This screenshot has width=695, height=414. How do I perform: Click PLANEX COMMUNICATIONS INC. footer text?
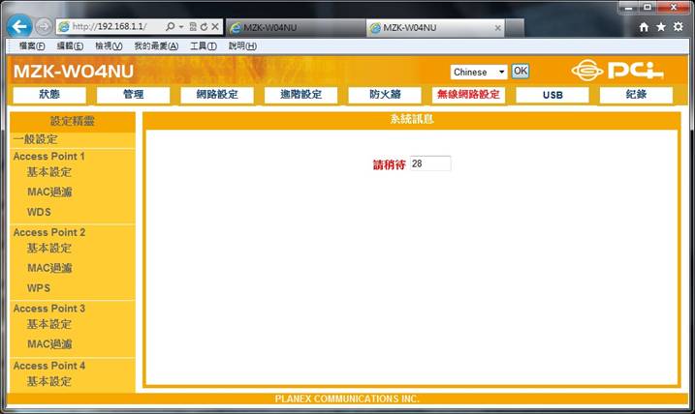347,399
